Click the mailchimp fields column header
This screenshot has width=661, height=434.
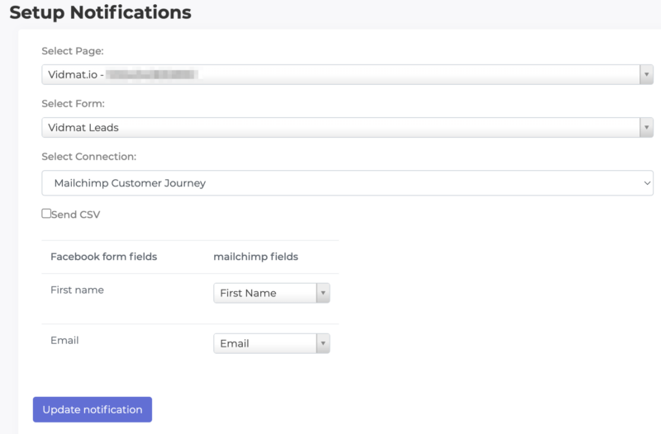[x=256, y=257]
